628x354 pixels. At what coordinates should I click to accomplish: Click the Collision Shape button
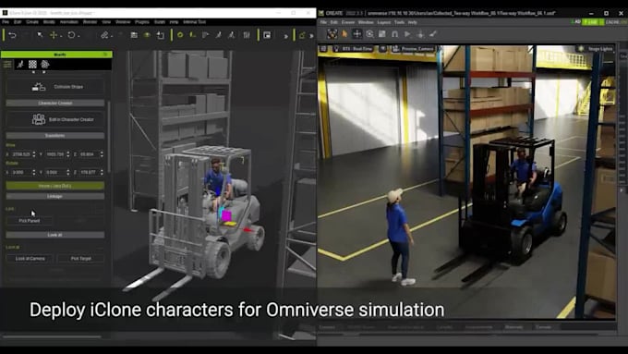click(55, 87)
